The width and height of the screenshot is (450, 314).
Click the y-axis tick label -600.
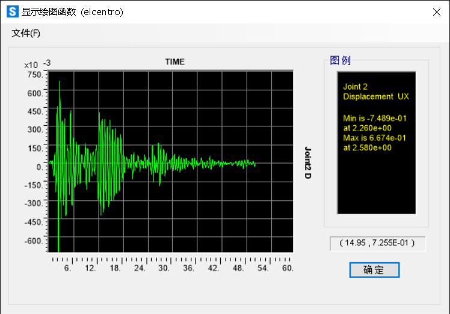(34, 241)
